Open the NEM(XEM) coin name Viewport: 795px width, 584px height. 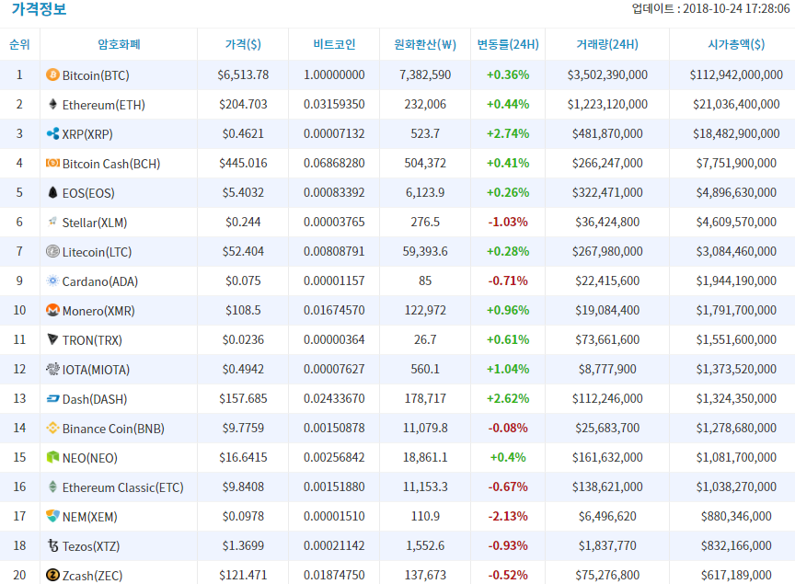tap(90, 517)
